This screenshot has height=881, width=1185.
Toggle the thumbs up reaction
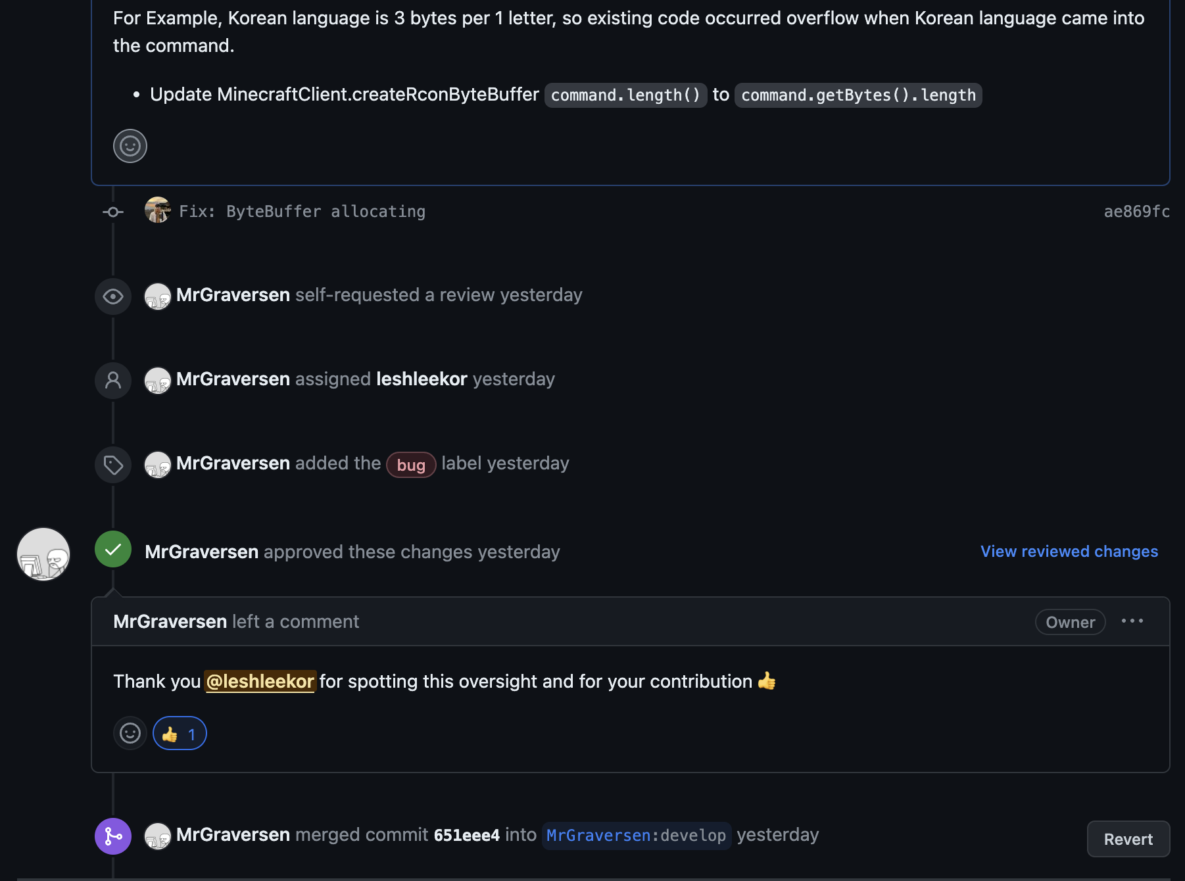click(x=180, y=734)
